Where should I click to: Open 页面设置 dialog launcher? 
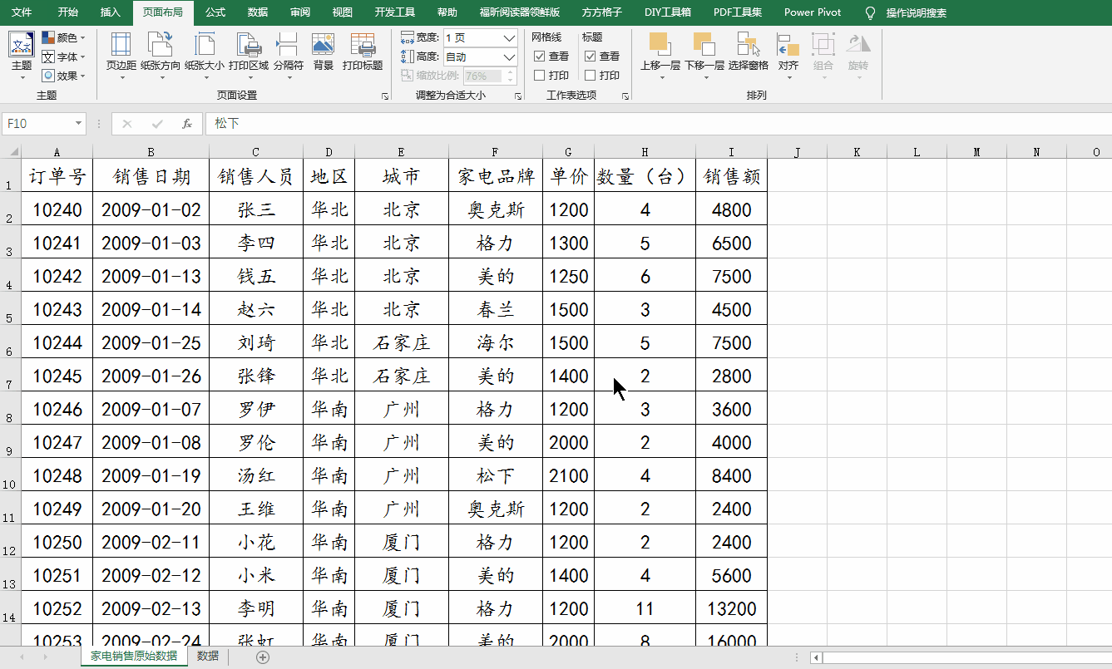click(385, 96)
